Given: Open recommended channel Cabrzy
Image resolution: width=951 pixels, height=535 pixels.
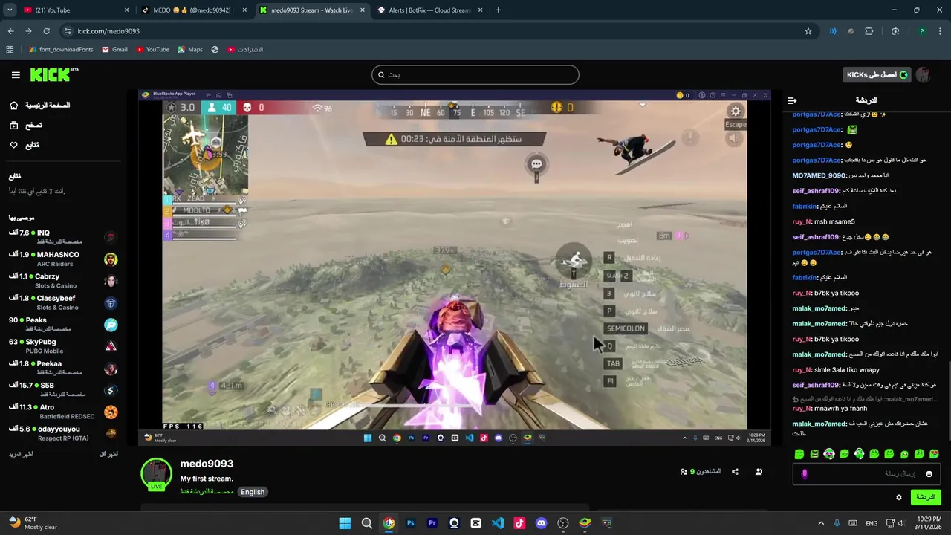Looking at the screenshot, I should click(63, 281).
